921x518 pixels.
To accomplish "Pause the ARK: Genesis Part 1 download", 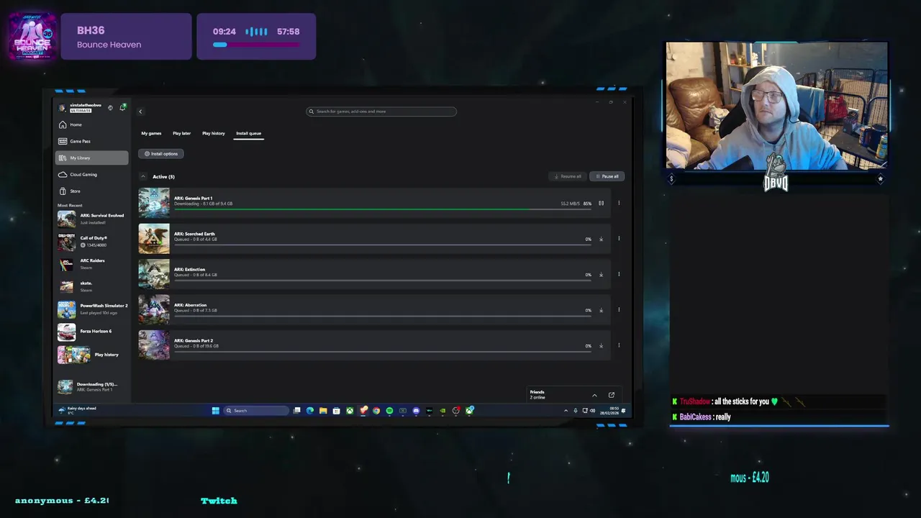I will 602,203.
